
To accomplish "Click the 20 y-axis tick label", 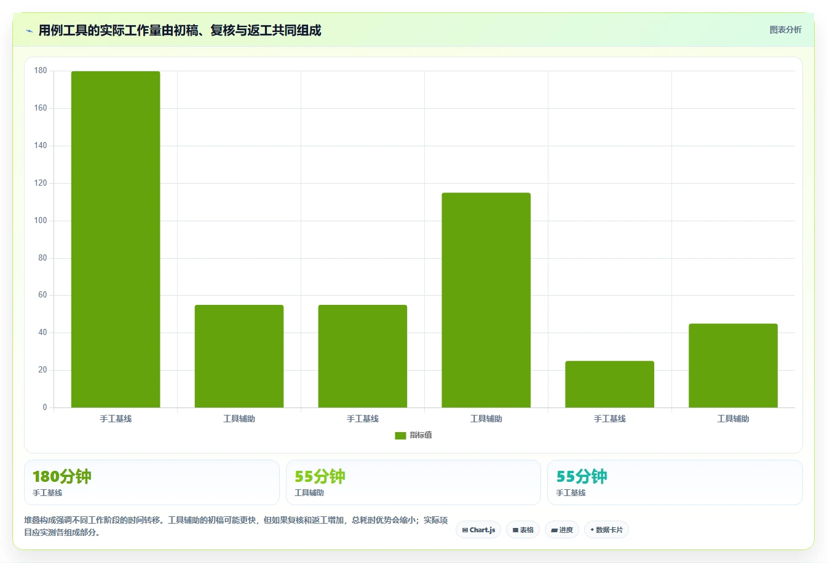I will click(x=42, y=370).
